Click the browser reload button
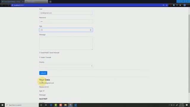 (9, 5)
